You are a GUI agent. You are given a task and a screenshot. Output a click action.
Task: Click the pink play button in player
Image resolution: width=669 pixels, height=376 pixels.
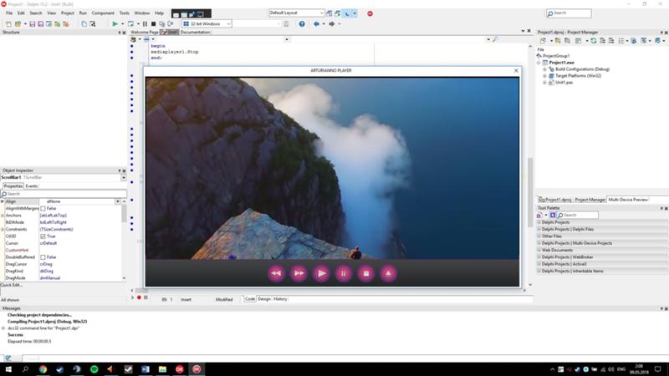click(321, 273)
